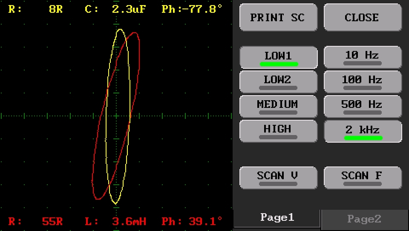Viewport: 409px width, 231px height.
Task: Select the HIGH range
Action: tap(278, 131)
